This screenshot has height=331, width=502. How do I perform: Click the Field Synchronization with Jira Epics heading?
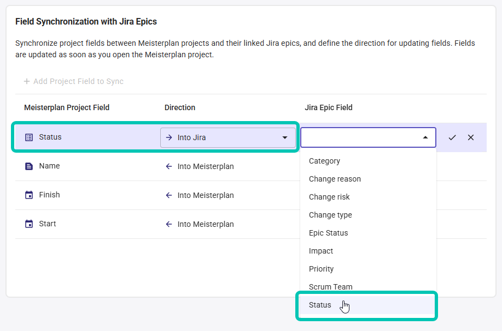[x=86, y=21]
